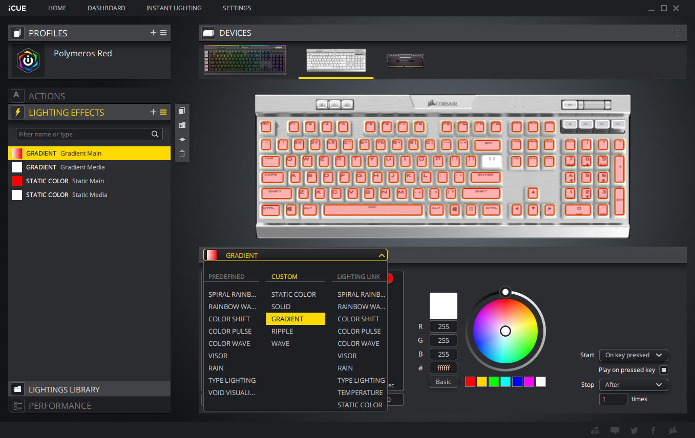Click the Basic button below the hex field

tap(444, 382)
